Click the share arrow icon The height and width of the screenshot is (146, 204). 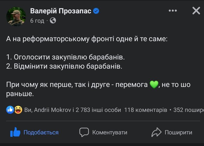point(156,132)
